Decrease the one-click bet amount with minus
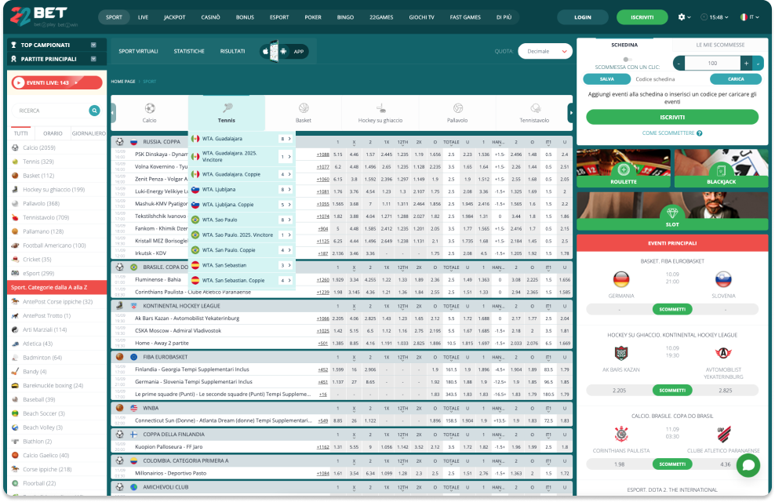This screenshot has height=502, width=775. tap(679, 63)
